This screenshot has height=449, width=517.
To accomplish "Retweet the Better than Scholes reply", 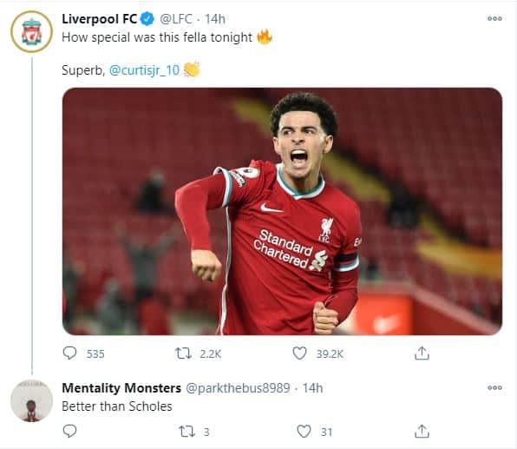I will tap(187, 431).
